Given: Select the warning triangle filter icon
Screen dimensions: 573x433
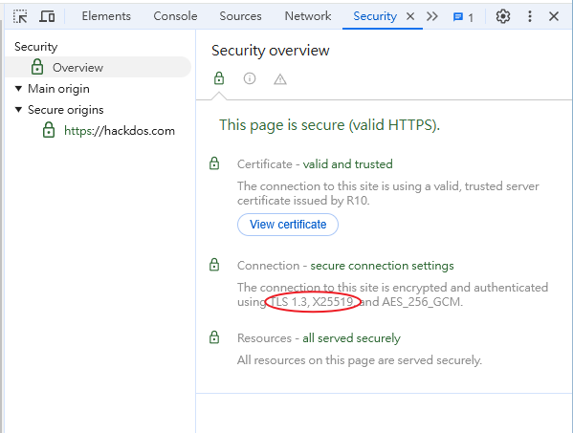Looking at the screenshot, I should click(x=280, y=79).
